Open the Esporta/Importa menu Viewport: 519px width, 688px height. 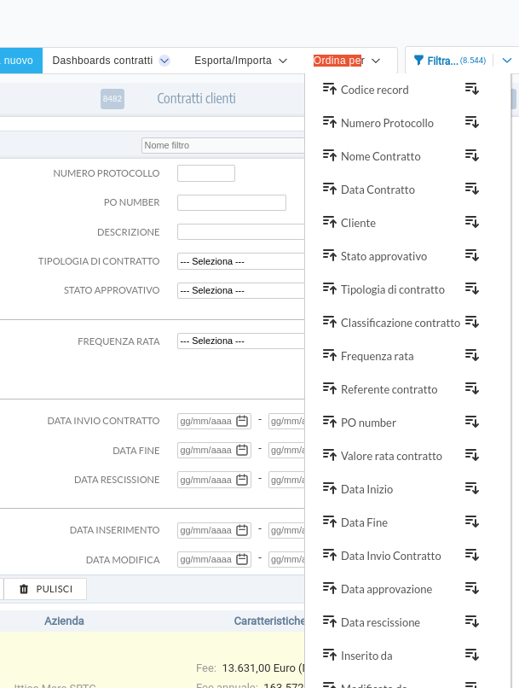tap(240, 61)
